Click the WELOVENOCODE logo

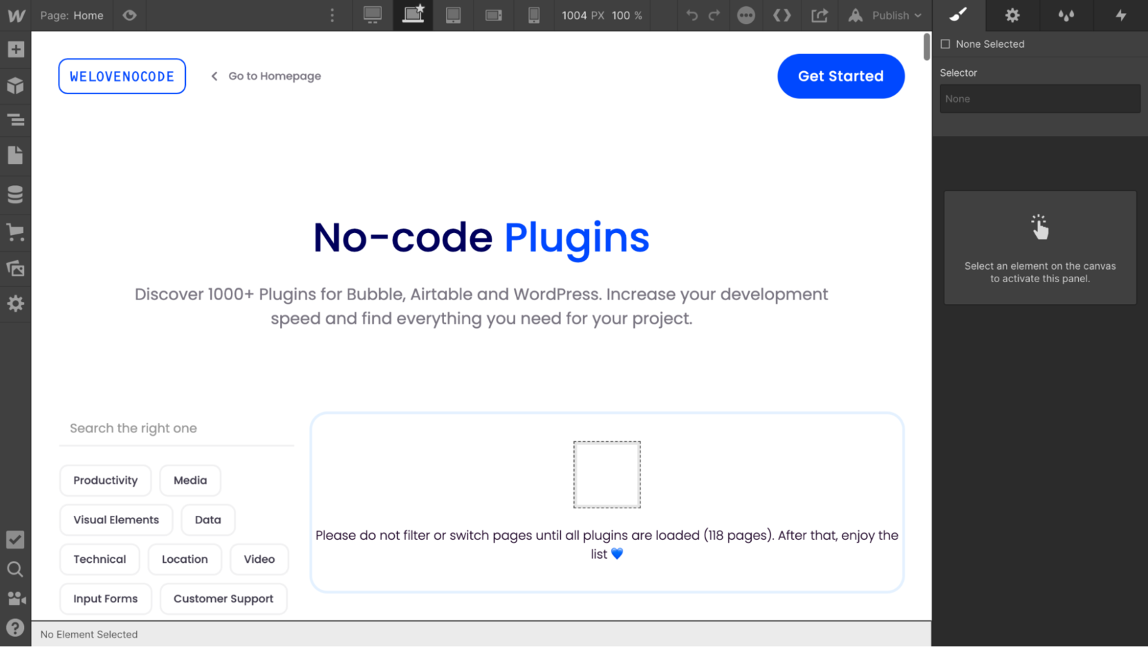click(x=122, y=76)
